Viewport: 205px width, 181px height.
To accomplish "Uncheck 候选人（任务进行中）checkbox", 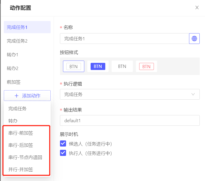I will click(x=63, y=143).
